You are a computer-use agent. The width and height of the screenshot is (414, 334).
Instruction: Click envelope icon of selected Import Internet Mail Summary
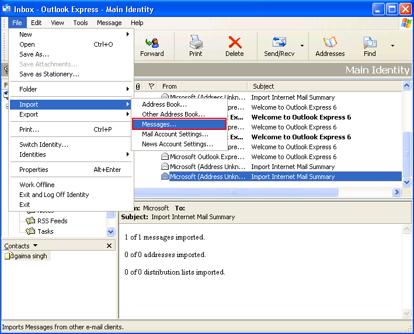[x=165, y=176]
